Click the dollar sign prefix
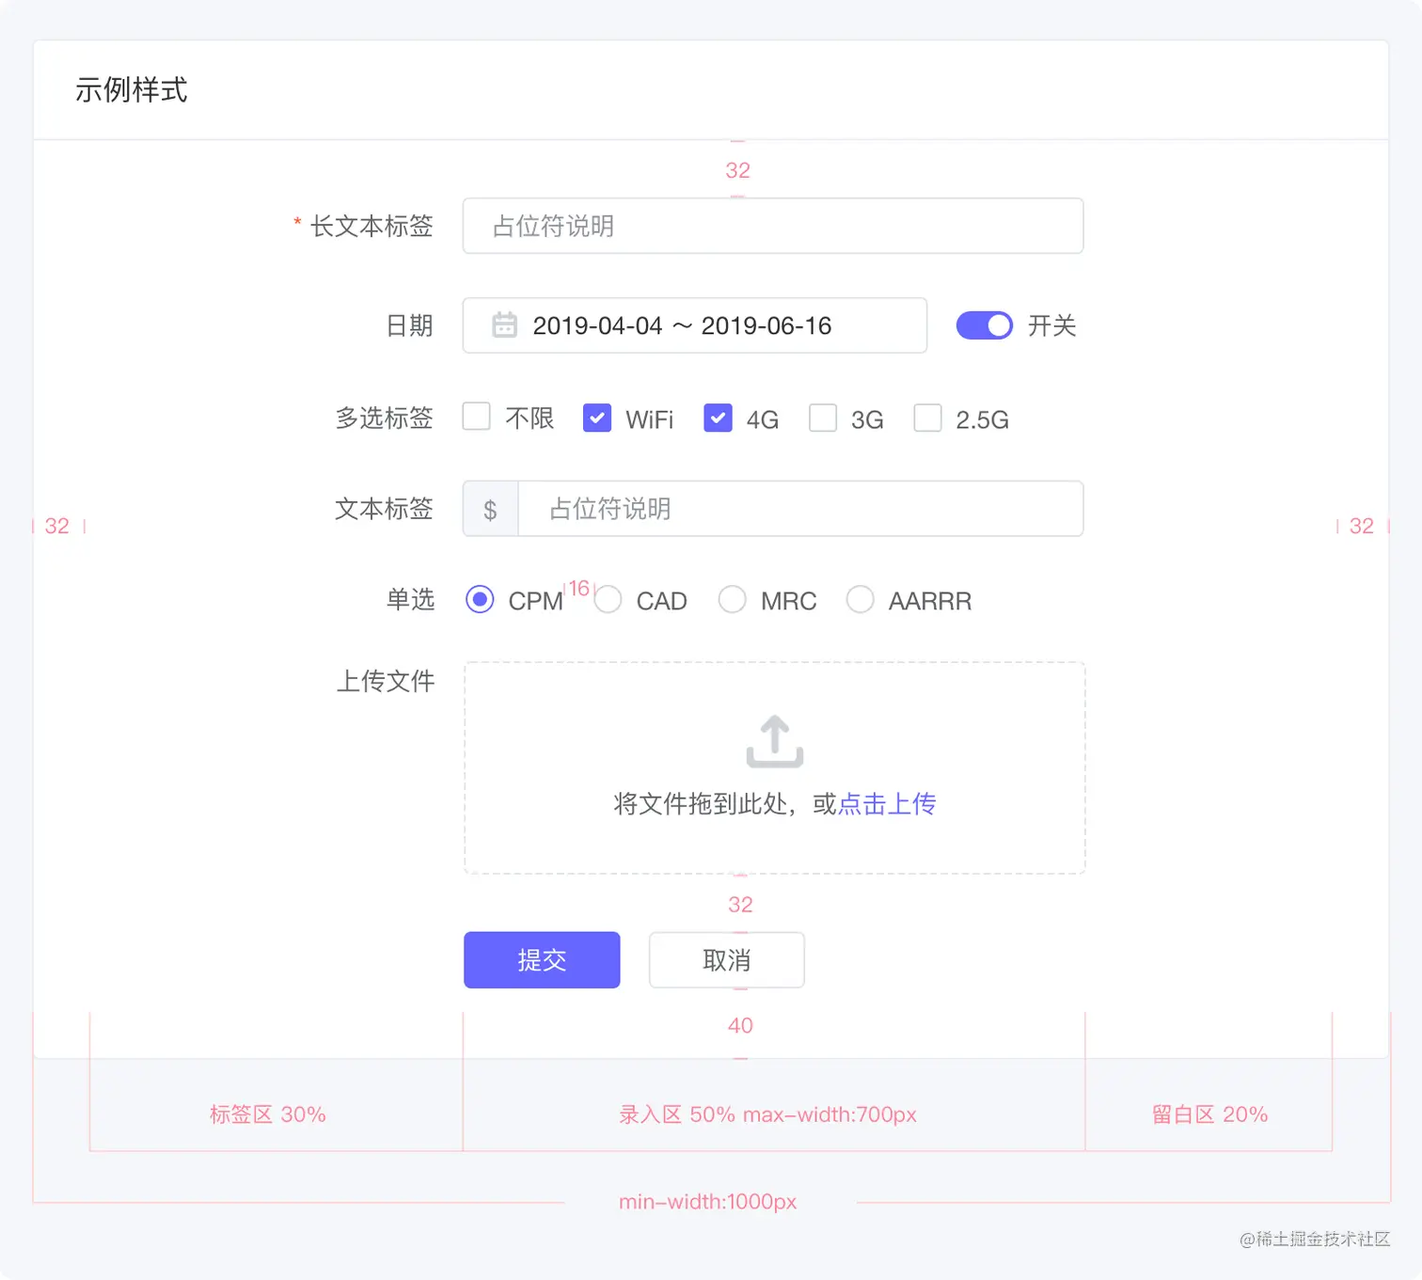 coord(490,510)
